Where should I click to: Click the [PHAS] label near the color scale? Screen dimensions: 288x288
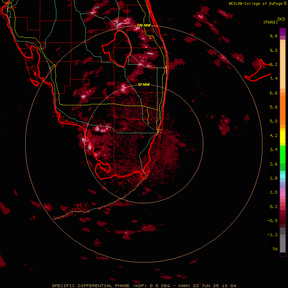coord(270,22)
